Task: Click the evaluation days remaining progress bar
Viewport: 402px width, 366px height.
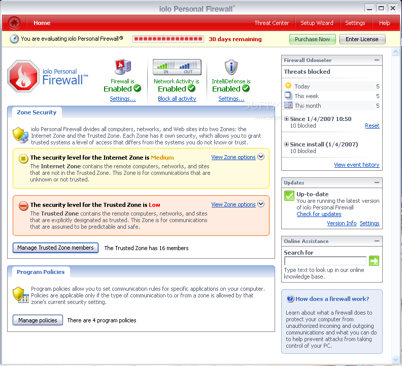Action: (x=168, y=39)
